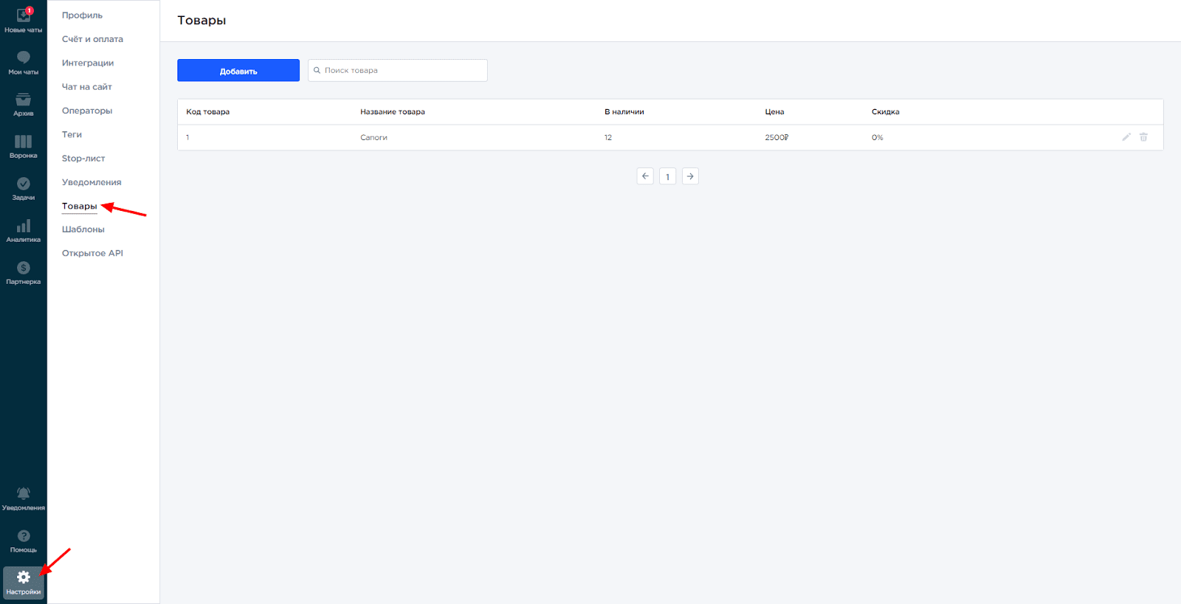Open the Notifications bell icon
The image size is (1181, 604).
tap(23, 494)
